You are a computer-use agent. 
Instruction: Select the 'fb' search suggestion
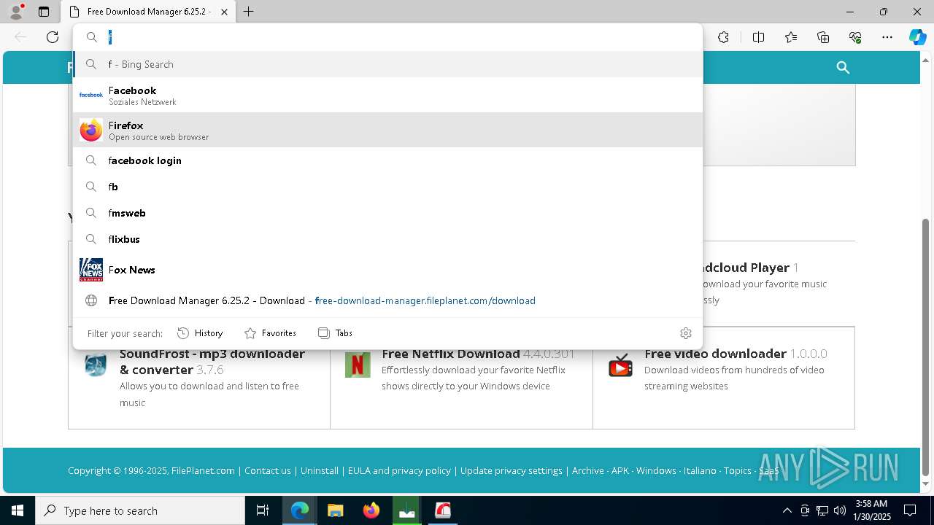point(387,187)
